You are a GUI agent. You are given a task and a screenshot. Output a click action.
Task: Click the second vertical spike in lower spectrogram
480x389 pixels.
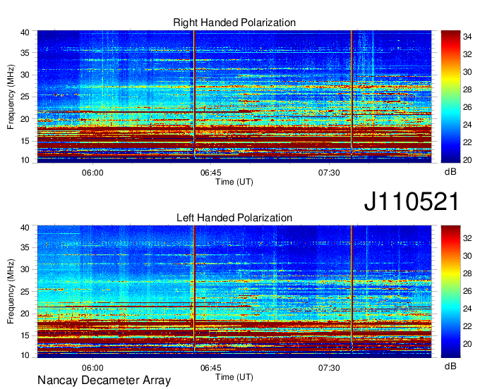click(x=352, y=289)
